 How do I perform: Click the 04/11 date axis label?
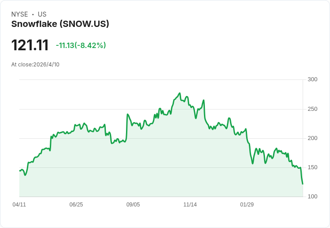[19, 204]
